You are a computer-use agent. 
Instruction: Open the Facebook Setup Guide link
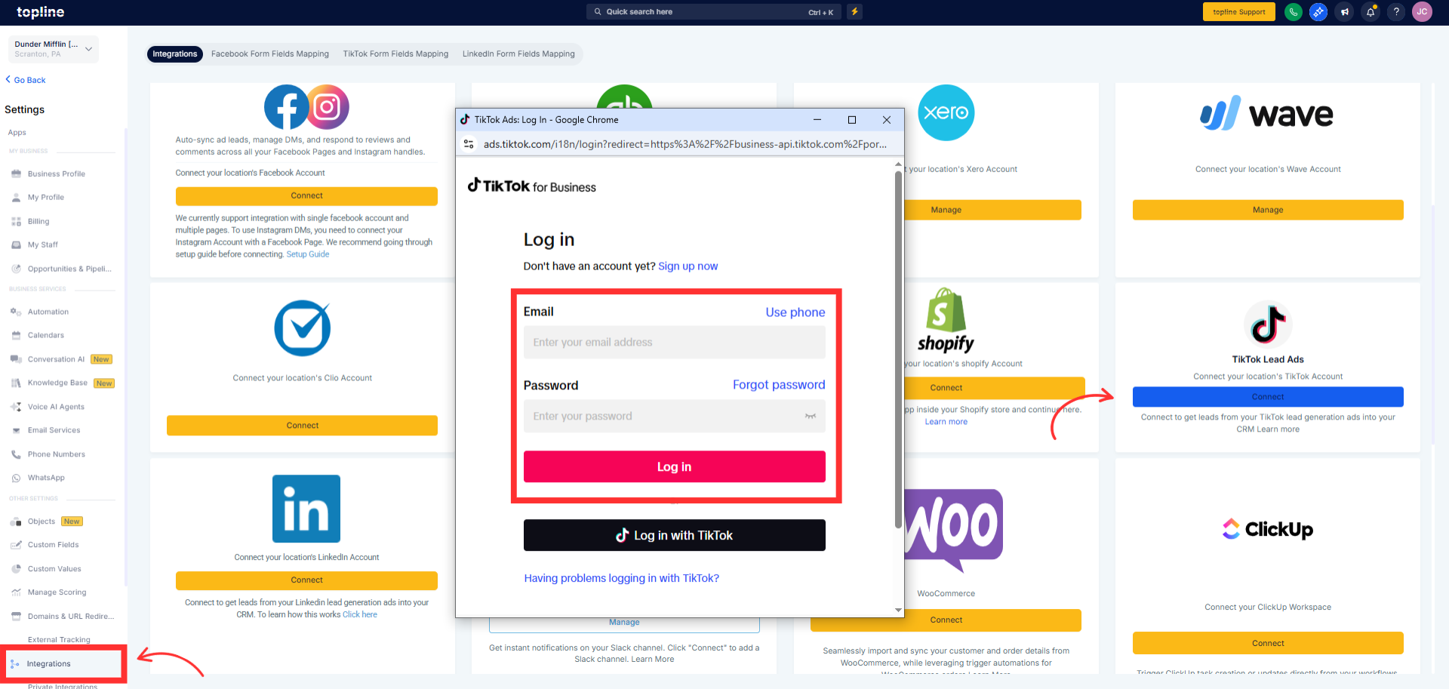pos(308,254)
